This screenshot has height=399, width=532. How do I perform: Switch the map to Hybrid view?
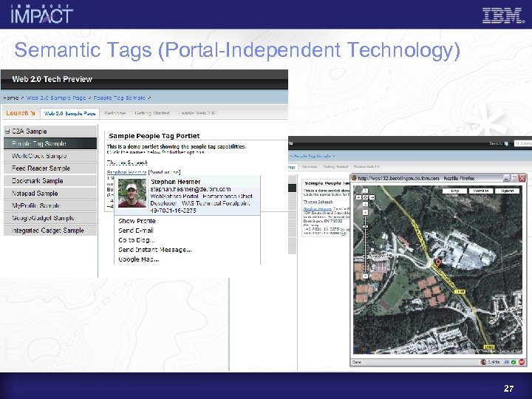pos(507,191)
